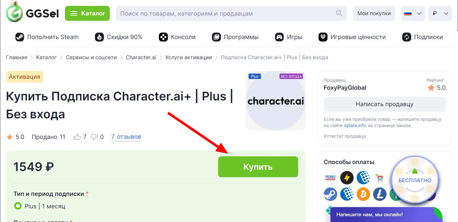Click Написать продавцу to message seller
The height and width of the screenshot is (222, 458).
pos(384,104)
